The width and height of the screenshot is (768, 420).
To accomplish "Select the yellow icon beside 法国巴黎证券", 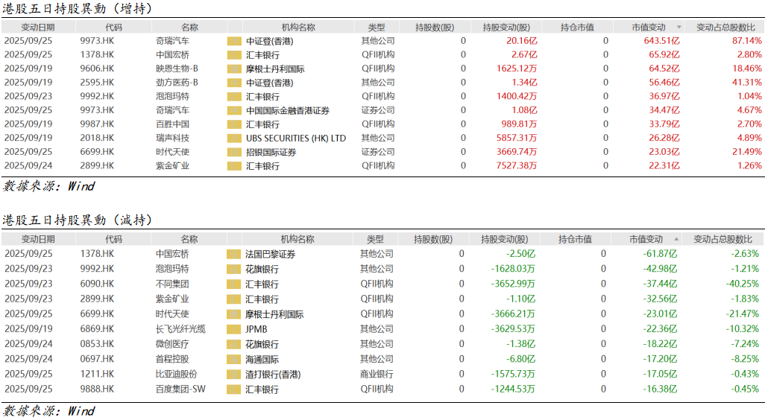I will [x=233, y=254].
